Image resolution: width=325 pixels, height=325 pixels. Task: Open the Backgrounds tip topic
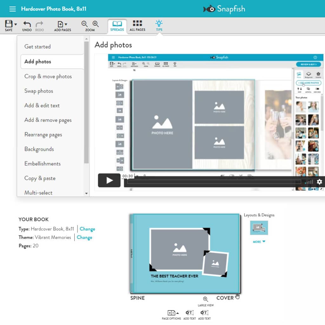(x=39, y=149)
